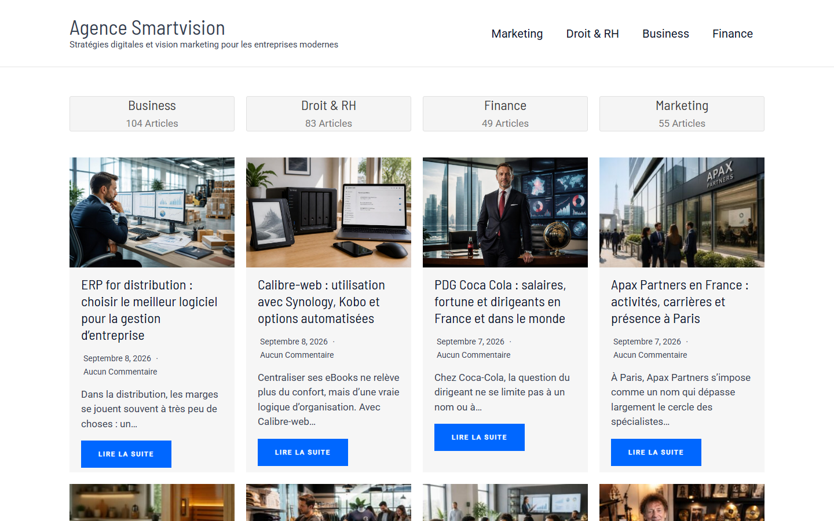
Task: Open the Calibre-web Synology article thumbnail
Action: point(328,212)
